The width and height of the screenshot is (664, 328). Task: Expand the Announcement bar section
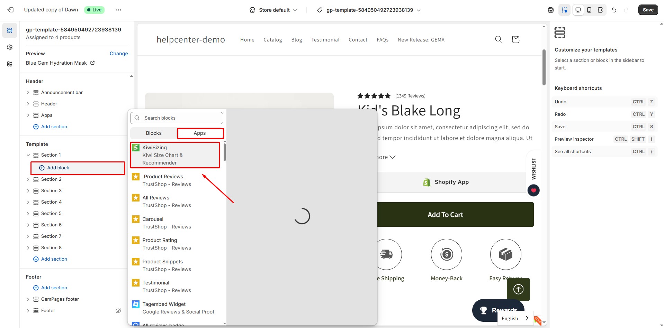click(x=28, y=93)
